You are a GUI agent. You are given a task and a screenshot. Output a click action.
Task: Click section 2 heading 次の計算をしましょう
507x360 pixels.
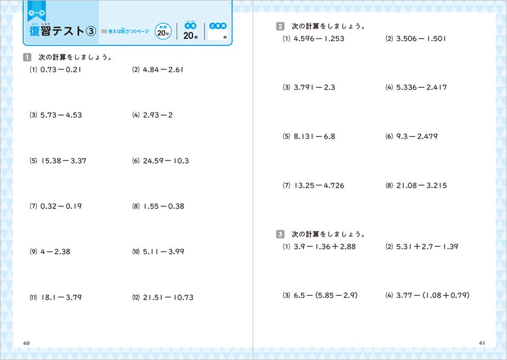tap(328, 26)
